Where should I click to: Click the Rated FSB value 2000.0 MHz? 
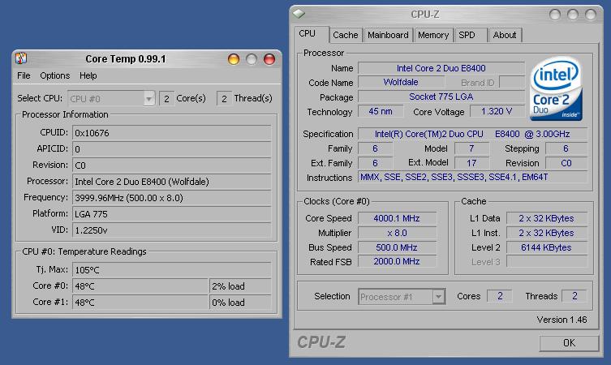coord(397,261)
